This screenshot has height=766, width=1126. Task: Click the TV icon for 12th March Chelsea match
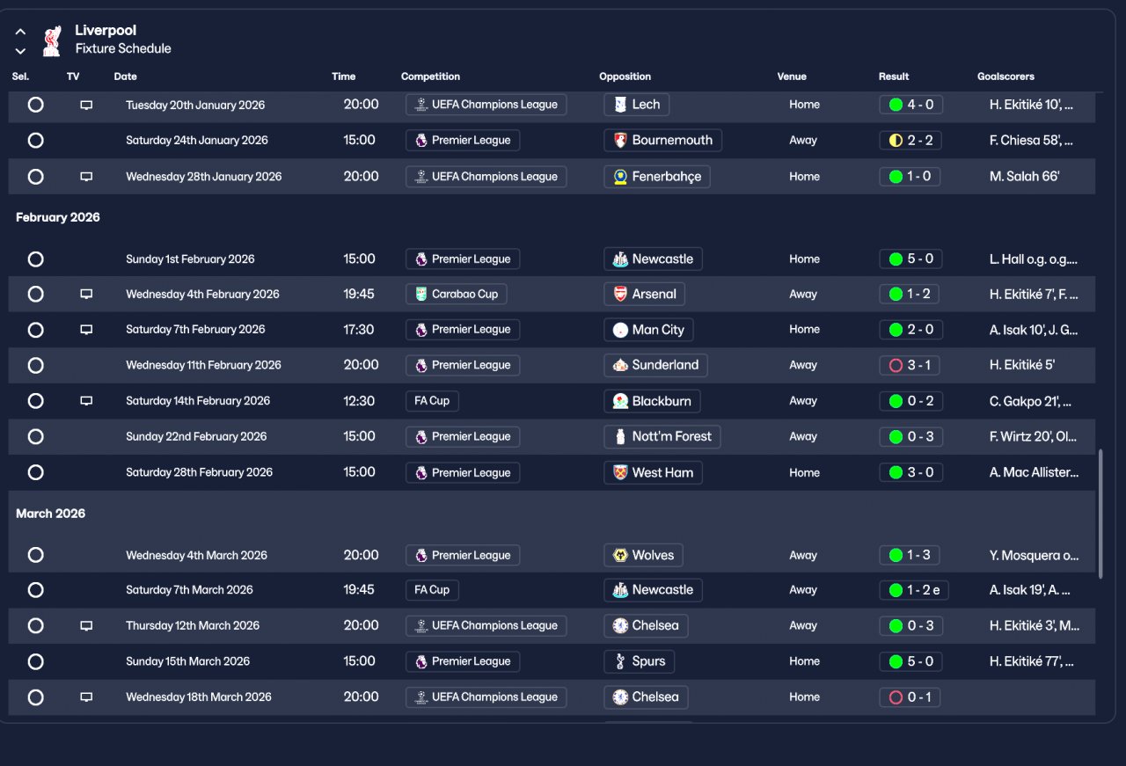pos(86,626)
